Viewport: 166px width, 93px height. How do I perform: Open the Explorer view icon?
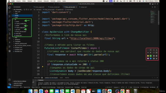pos(10,7)
